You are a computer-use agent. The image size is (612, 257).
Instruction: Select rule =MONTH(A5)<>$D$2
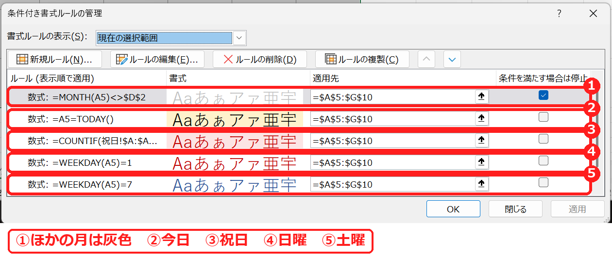(87, 97)
